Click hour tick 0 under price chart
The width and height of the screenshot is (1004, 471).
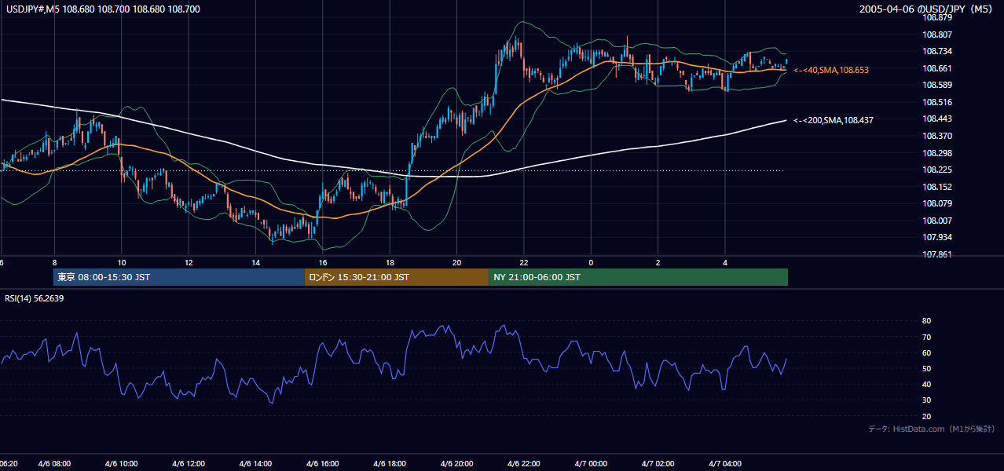coord(591,263)
